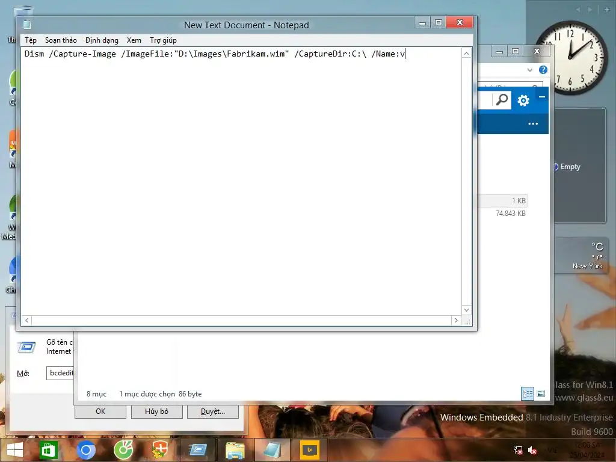The image size is (616, 462).
Task: Open the Xem menu in Notepad
Action: (x=134, y=40)
